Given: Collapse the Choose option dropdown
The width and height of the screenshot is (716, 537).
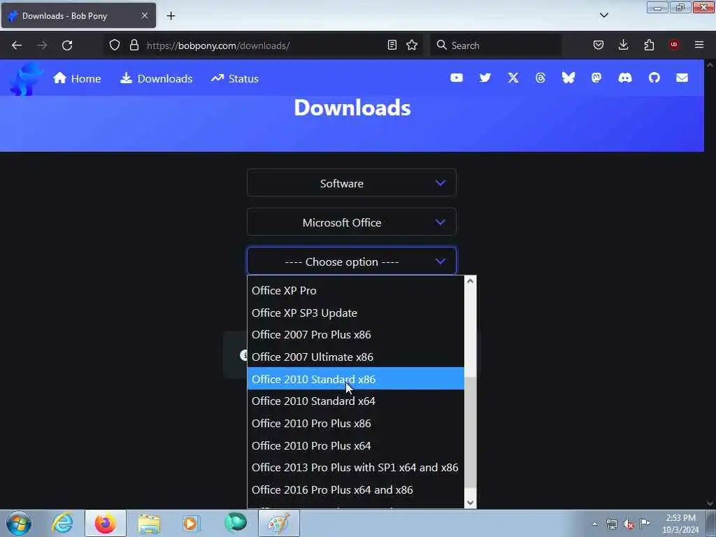Looking at the screenshot, I should (352, 262).
